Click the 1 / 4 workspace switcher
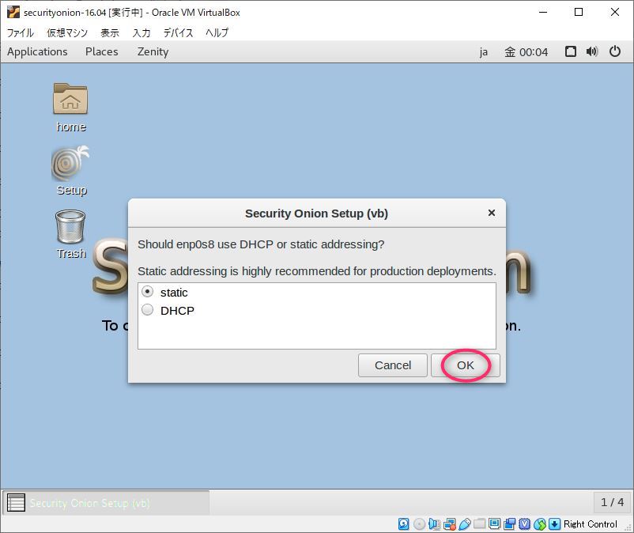The width and height of the screenshot is (634, 533). [x=612, y=502]
